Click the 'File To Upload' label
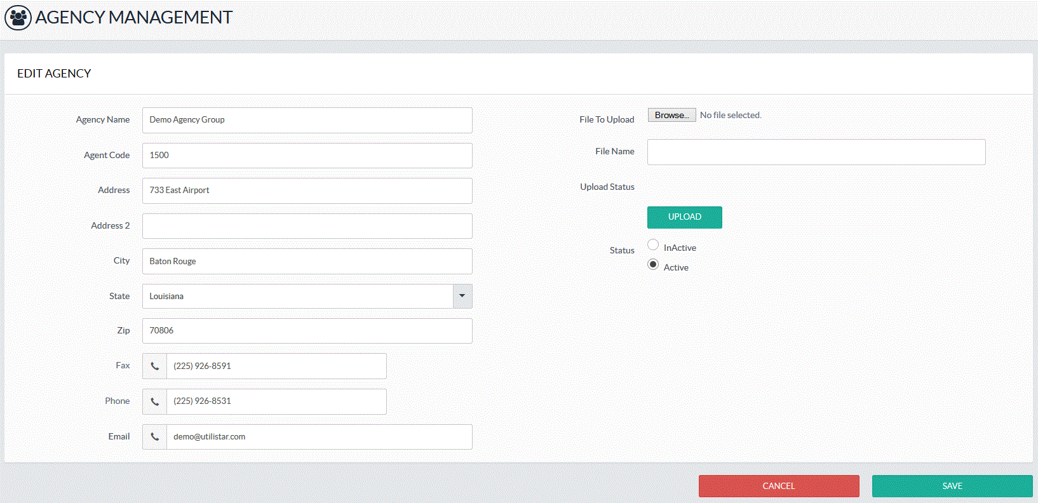The height and width of the screenshot is (503, 1038). pyautogui.click(x=607, y=119)
